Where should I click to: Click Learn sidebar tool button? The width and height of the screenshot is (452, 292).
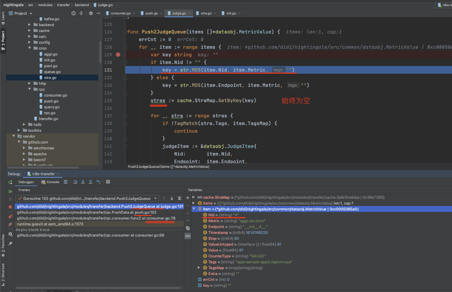tap(3, 18)
